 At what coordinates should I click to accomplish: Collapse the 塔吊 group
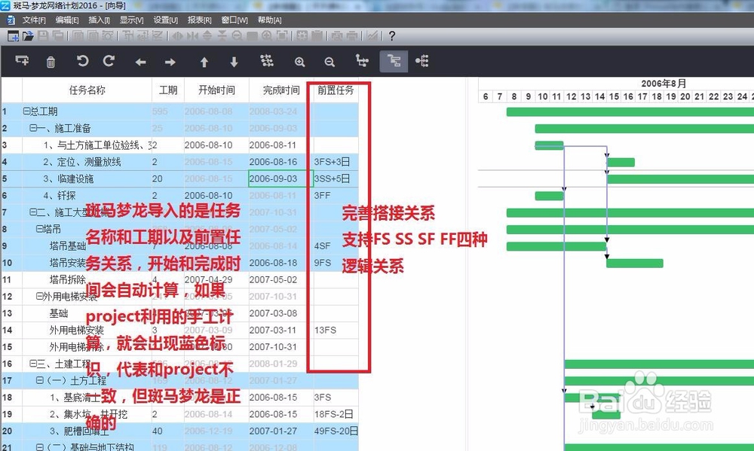click(x=39, y=229)
